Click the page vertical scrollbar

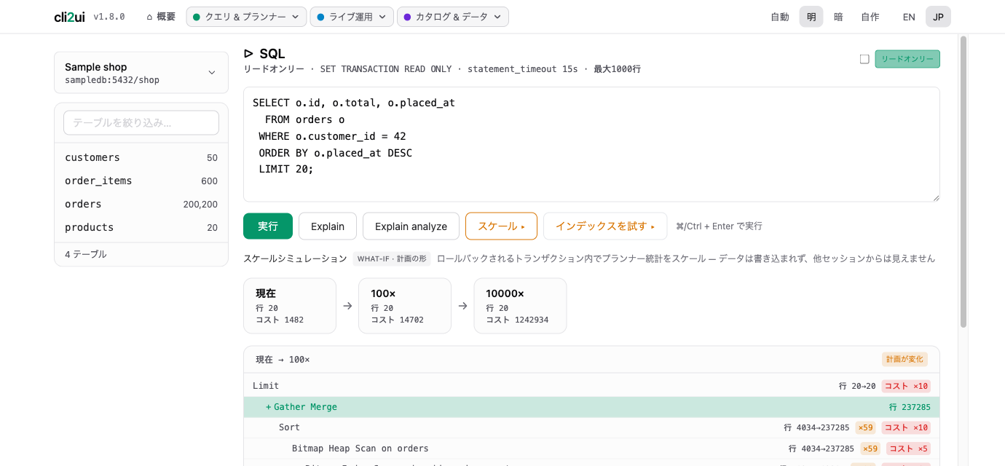click(x=963, y=182)
